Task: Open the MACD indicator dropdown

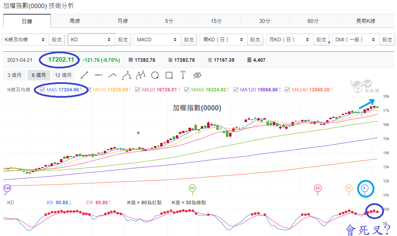Action: point(157,40)
